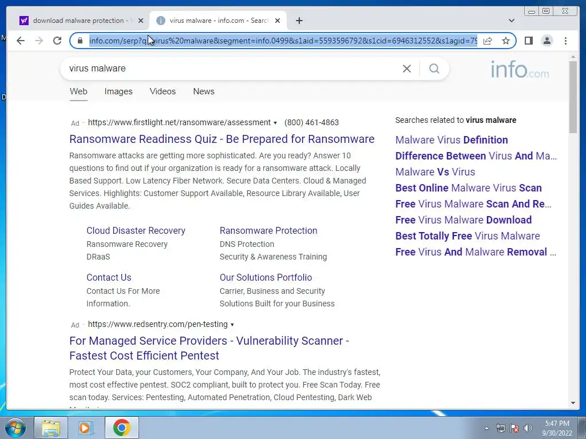Select the Web results tab
The image size is (586, 439).
tap(78, 91)
